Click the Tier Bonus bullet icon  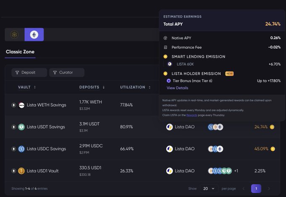169,81
